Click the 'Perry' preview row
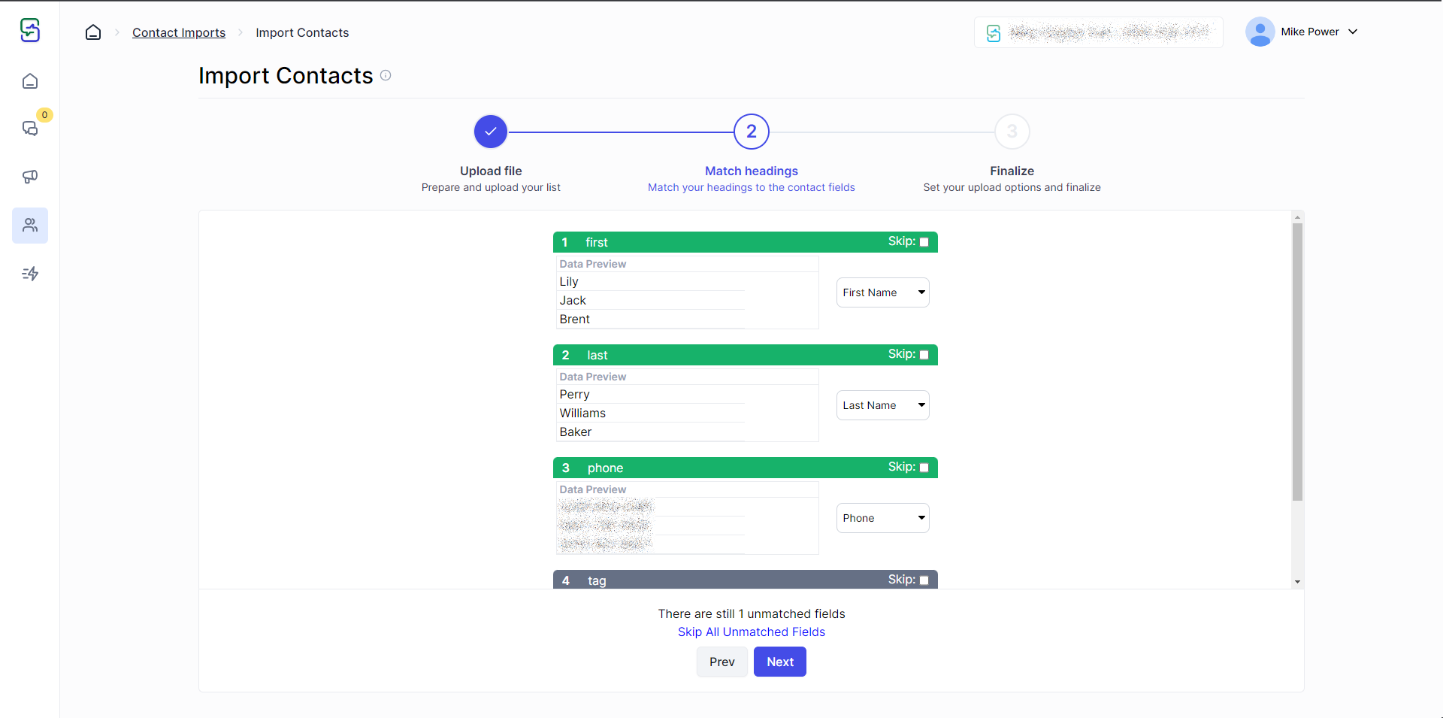The height and width of the screenshot is (718, 1443). pos(651,394)
